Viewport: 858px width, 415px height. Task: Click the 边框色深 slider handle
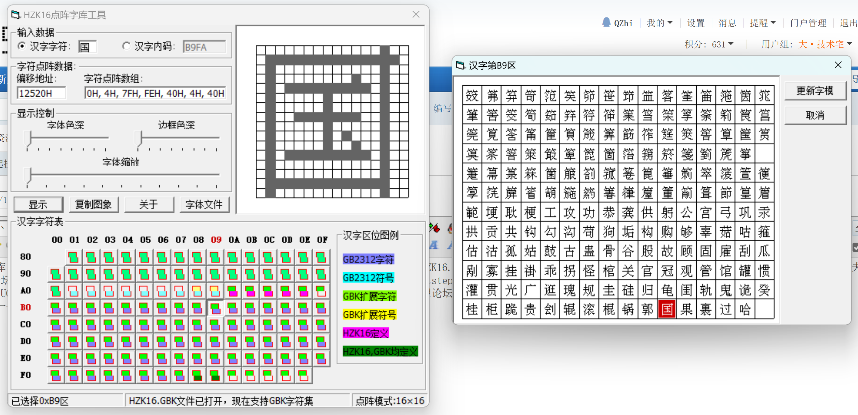(138, 139)
